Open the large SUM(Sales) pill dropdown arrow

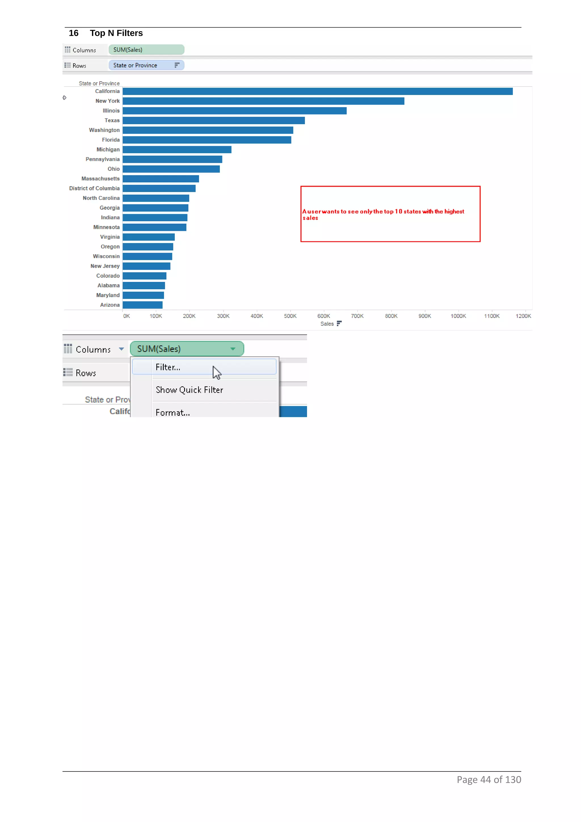pos(233,349)
